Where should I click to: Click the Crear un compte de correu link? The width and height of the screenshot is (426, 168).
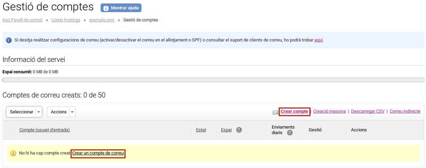(x=98, y=153)
